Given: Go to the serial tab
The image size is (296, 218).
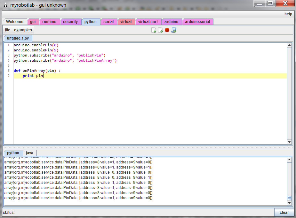Looking at the screenshot, I should click(x=108, y=22).
